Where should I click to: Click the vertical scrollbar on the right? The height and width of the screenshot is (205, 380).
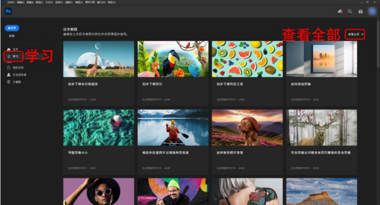click(377, 55)
